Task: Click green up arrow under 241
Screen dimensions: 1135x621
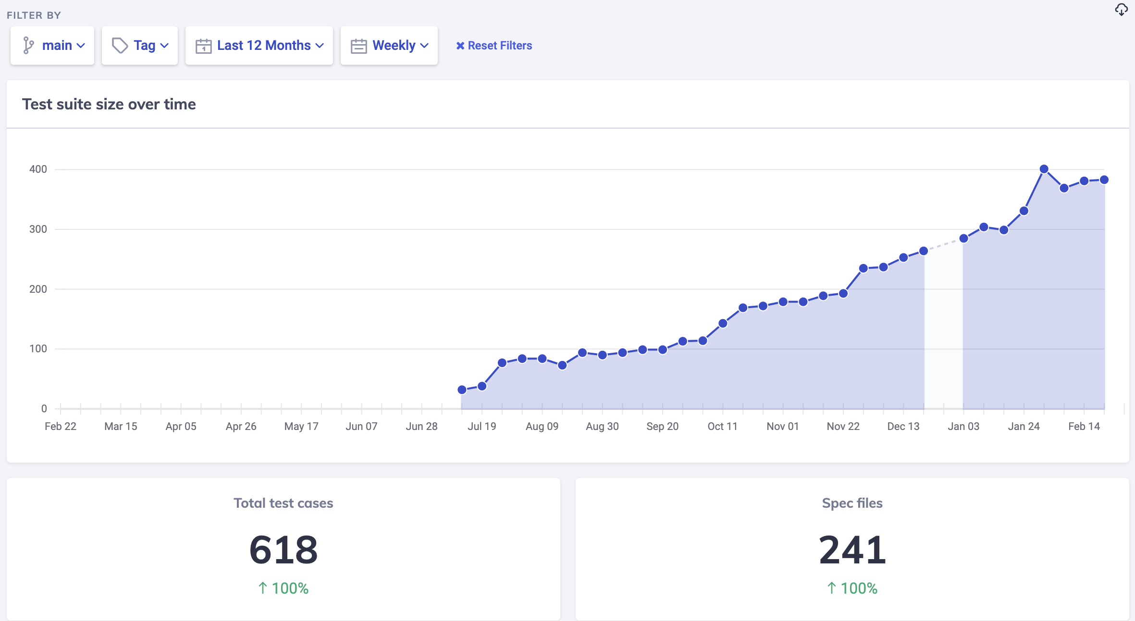Action: 831,588
